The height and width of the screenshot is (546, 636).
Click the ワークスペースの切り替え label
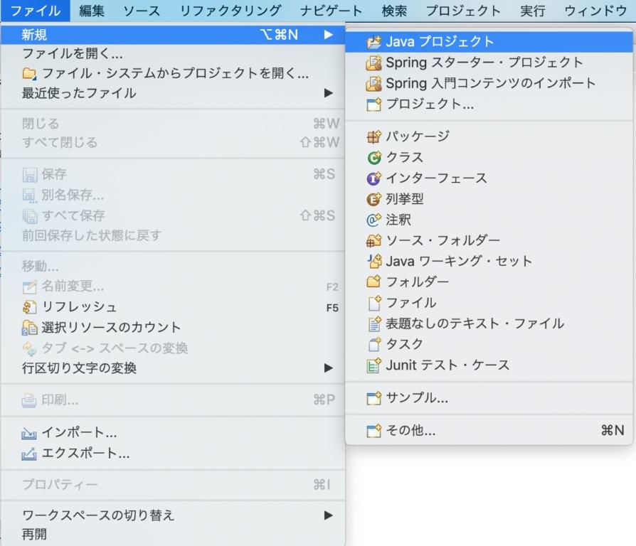[x=98, y=515]
